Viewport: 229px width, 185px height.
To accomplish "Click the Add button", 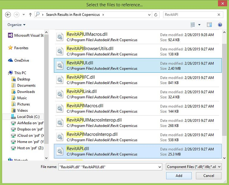I will (x=179, y=175).
